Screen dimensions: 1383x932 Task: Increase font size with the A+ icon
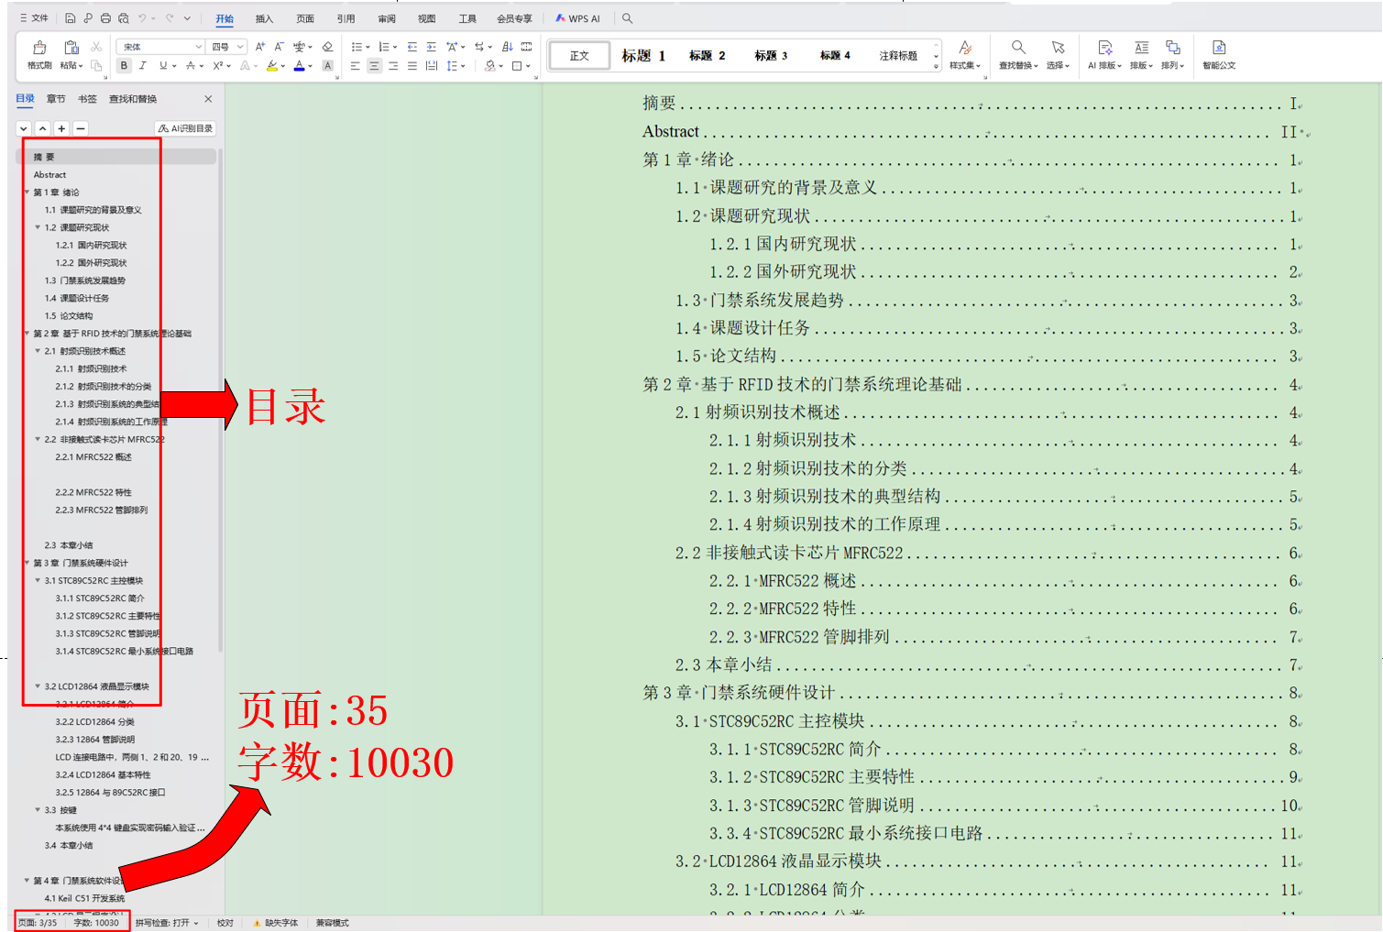pyautogui.click(x=260, y=47)
